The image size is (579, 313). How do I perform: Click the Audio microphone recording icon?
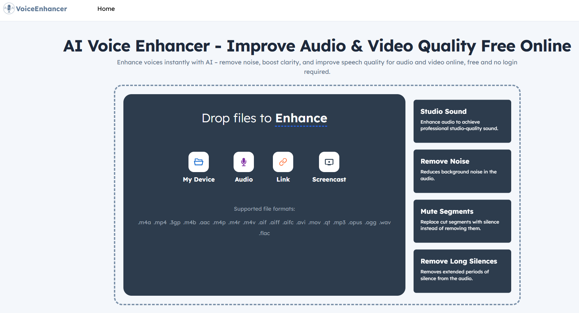[243, 162]
